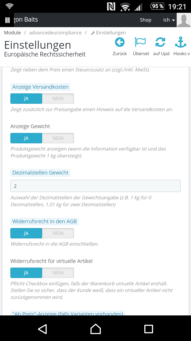Image resolution: width=191 pixels, height=341 pixels.
Task: Disable Widerrufsrecht für virtuelle Artikel with NEIN
Action: coord(58,273)
